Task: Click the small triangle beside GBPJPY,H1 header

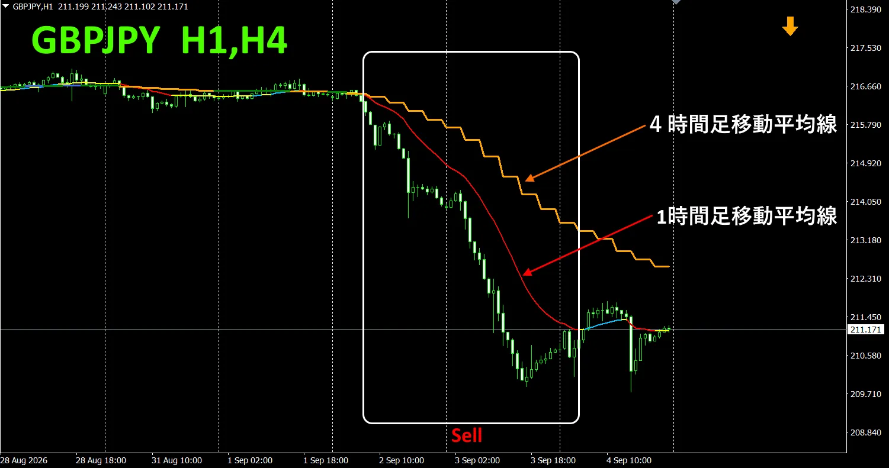Action: (x=6, y=5)
